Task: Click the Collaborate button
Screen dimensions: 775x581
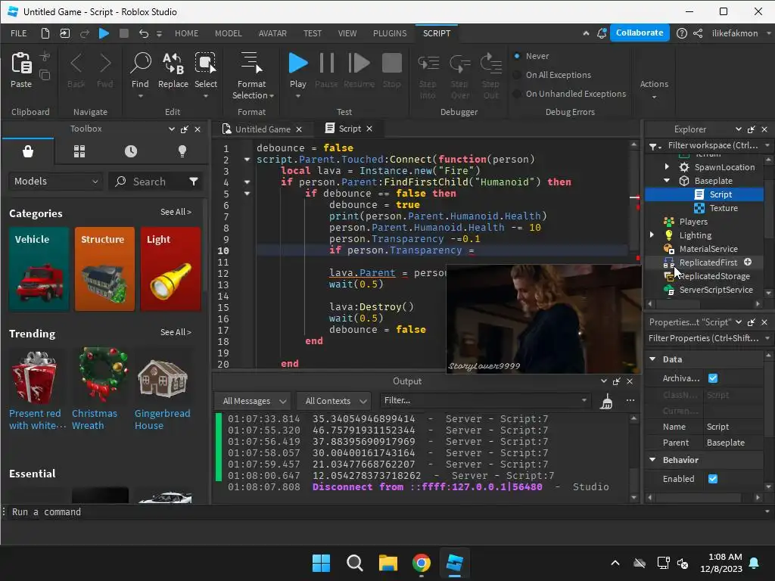Action: [640, 33]
